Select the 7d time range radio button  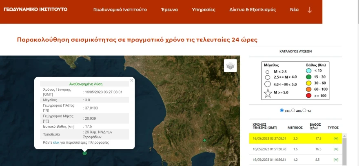coord(305,111)
